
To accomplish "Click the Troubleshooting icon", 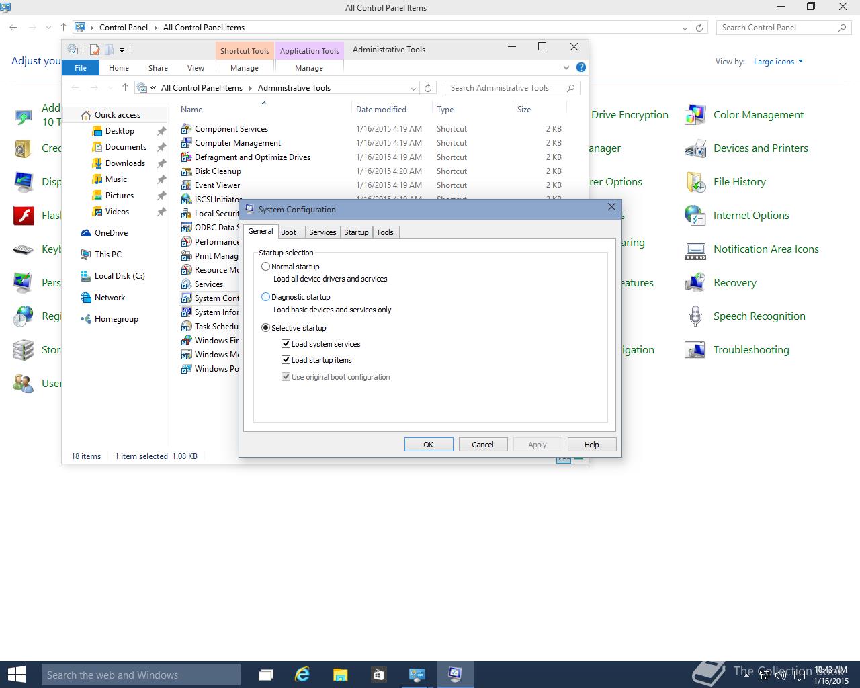I will tap(695, 350).
